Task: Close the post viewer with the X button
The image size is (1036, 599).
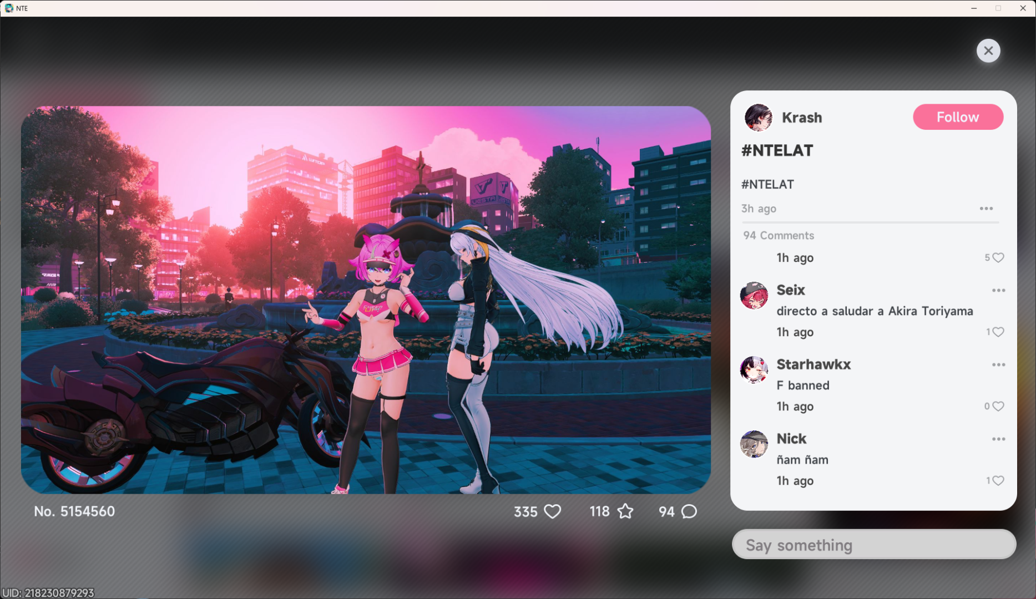Action: tap(988, 51)
